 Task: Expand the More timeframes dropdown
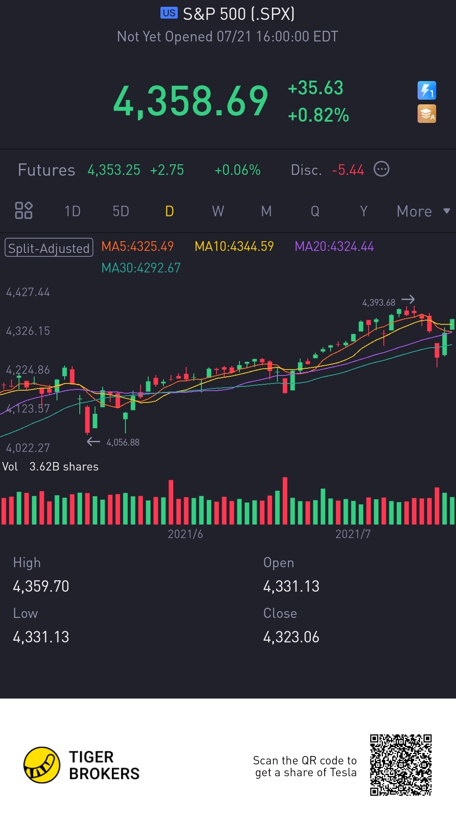[x=423, y=211]
